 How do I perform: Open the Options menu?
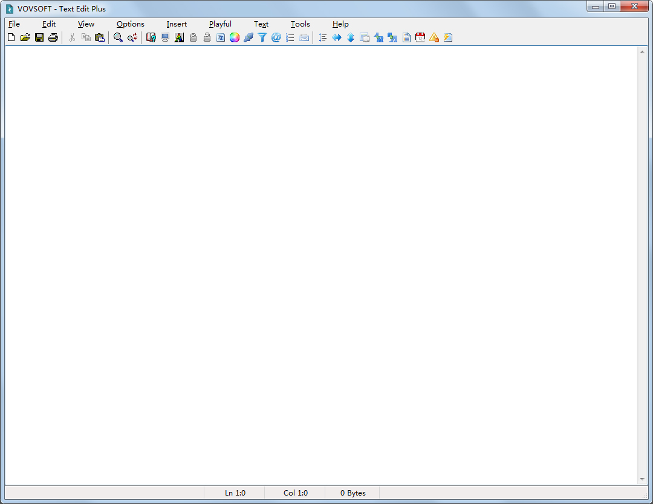pos(131,24)
